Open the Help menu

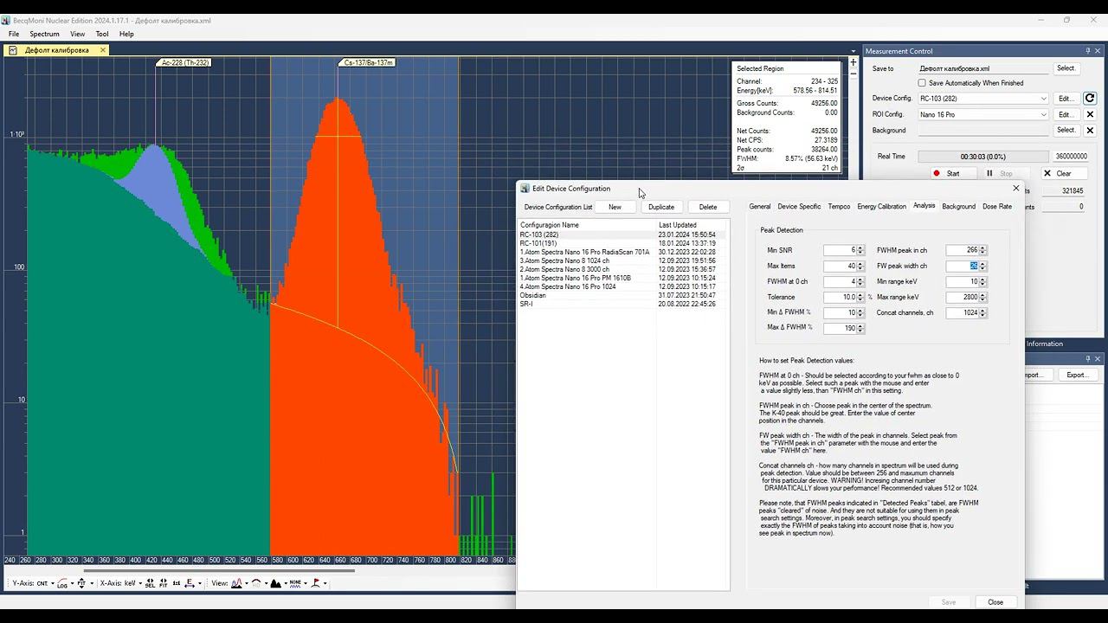coord(126,34)
